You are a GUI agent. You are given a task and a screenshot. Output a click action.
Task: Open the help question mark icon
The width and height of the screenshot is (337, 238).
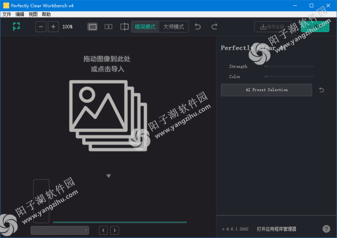point(326,229)
